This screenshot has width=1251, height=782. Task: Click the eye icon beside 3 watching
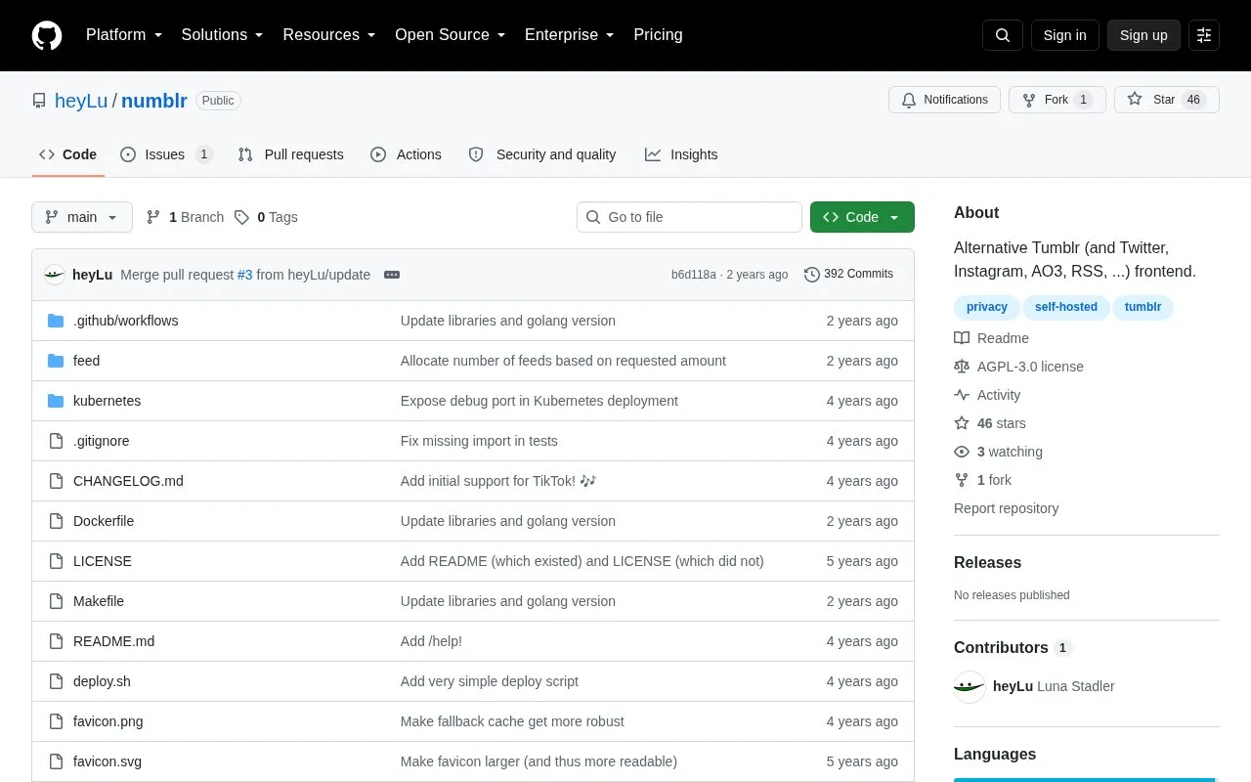point(962,452)
